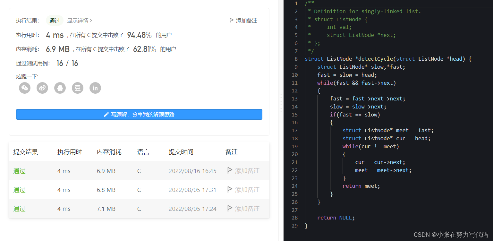Click line number 8 in editor gutter
493x241 pixels.
(x=296, y=59)
